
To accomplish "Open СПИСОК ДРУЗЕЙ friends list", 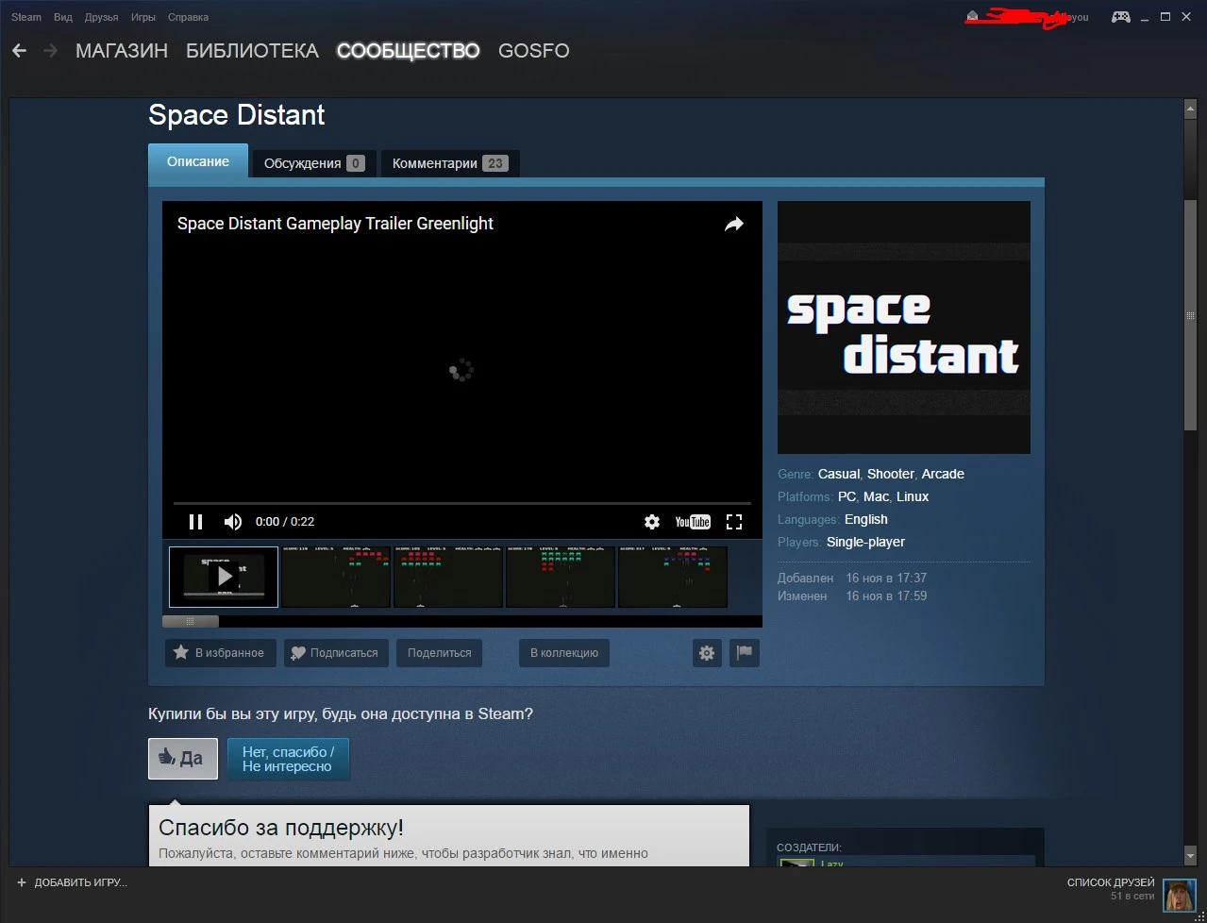I will [1111, 882].
